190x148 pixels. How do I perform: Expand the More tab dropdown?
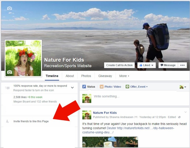coord(124,76)
